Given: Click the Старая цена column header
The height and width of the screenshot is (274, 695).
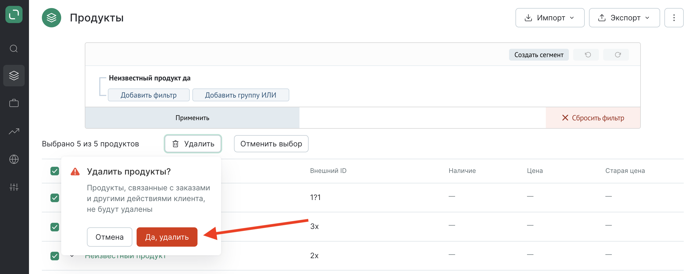Looking at the screenshot, I should [625, 171].
